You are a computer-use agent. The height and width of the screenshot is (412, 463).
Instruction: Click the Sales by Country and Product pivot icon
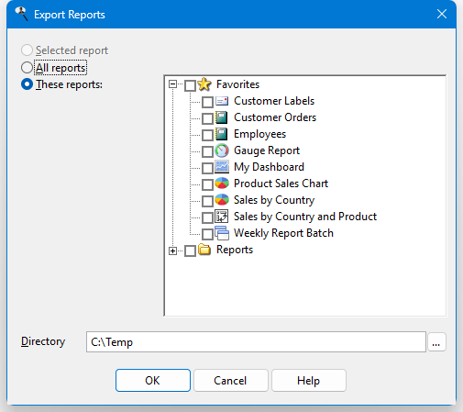coord(222,217)
